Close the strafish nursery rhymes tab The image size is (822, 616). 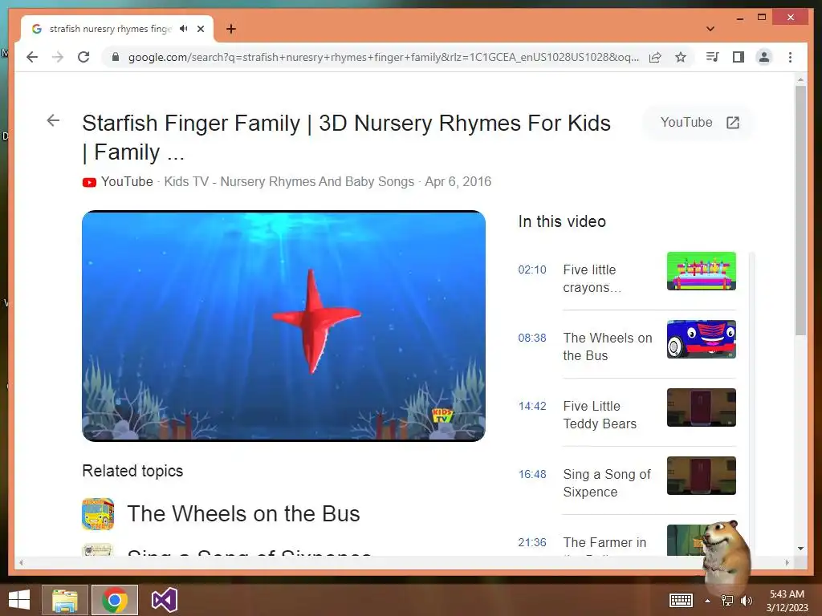[x=201, y=29]
